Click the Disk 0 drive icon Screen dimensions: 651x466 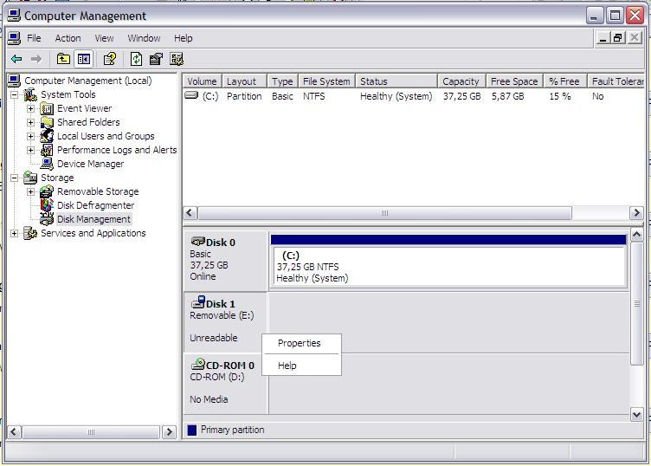198,242
